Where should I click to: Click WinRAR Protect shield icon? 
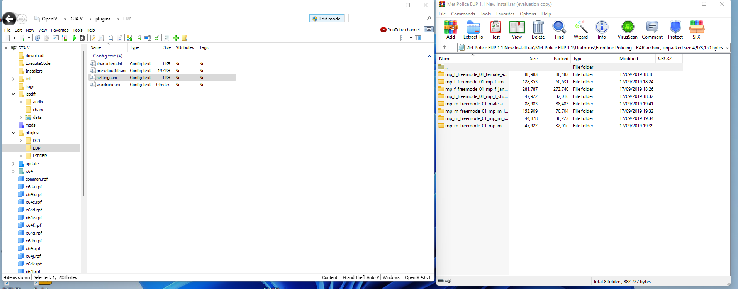point(675,30)
